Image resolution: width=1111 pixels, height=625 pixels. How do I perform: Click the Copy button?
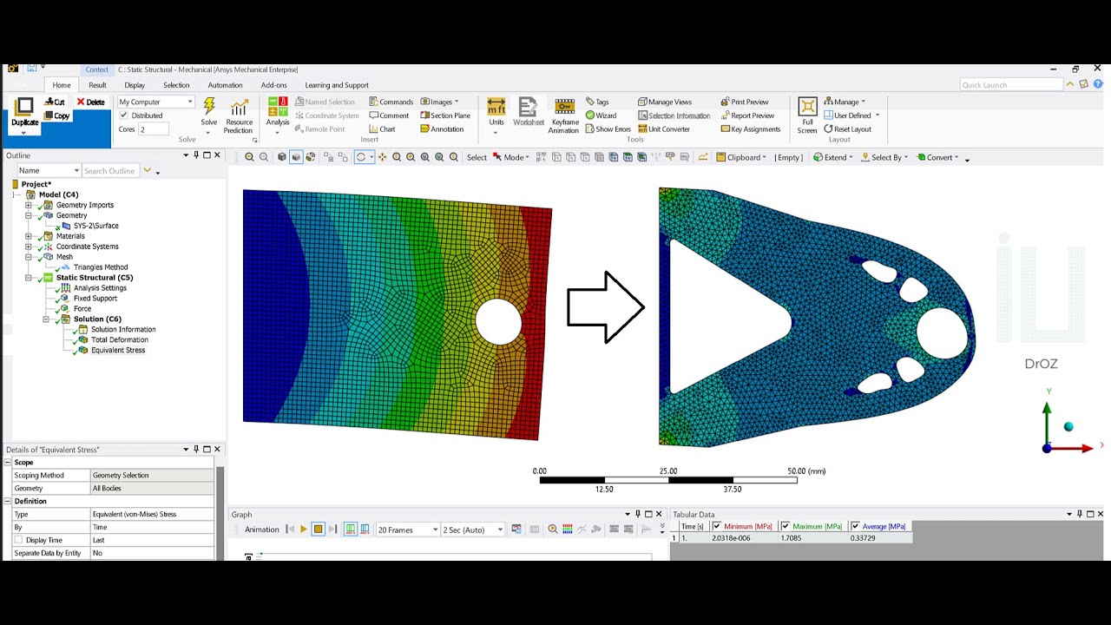[56, 115]
